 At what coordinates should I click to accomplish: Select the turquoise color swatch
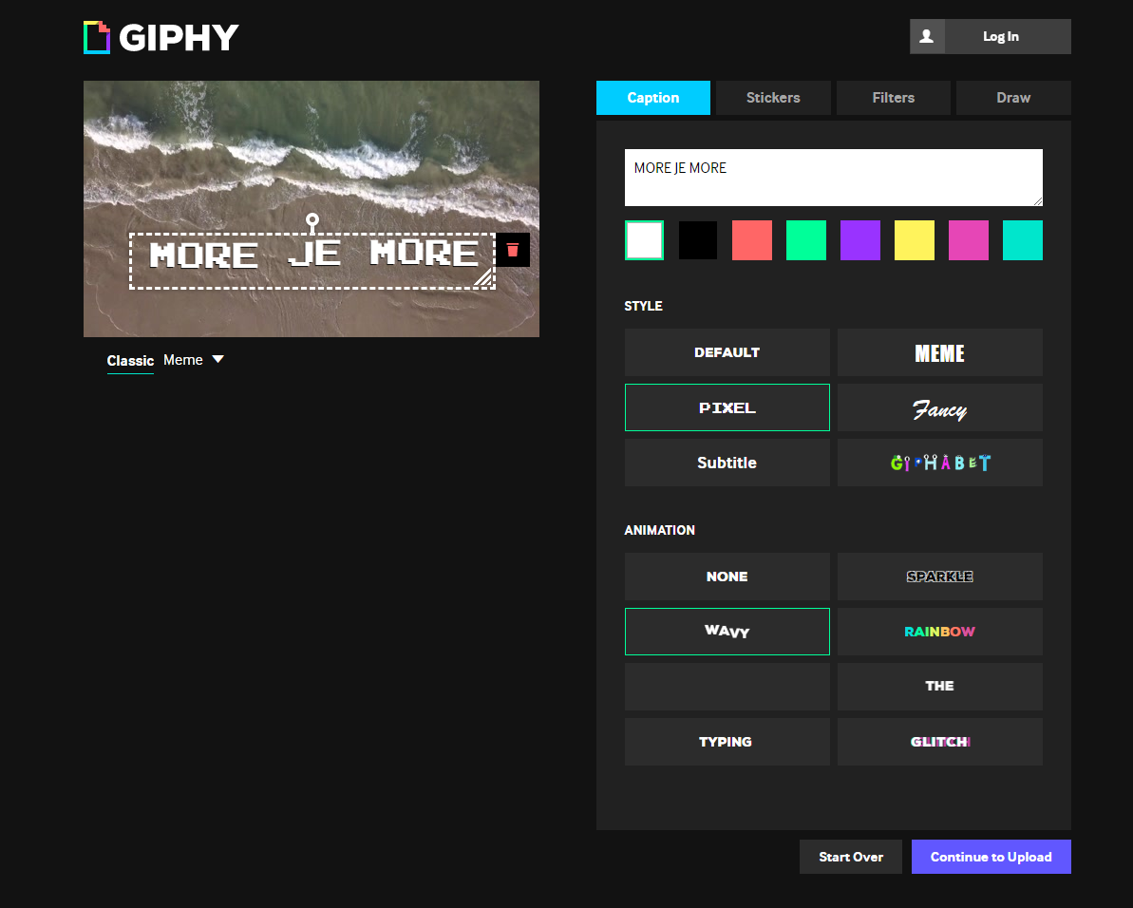point(1023,240)
